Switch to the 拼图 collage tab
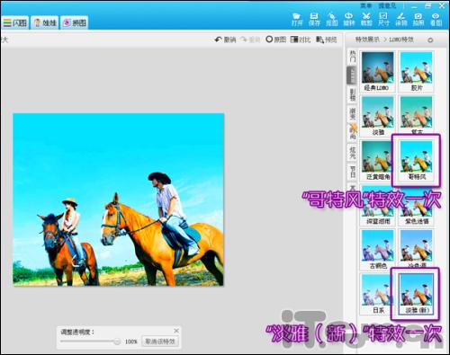Image resolution: width=450 pixels, height=355 pixels. tap(75, 22)
